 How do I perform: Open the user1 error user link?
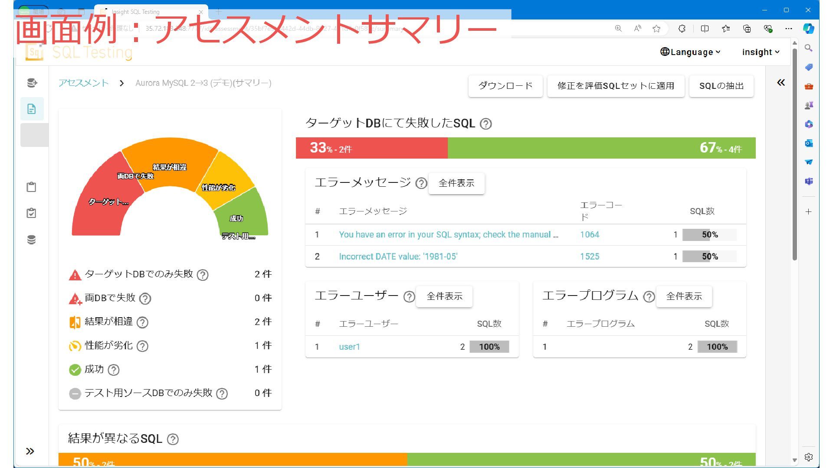[x=349, y=347]
